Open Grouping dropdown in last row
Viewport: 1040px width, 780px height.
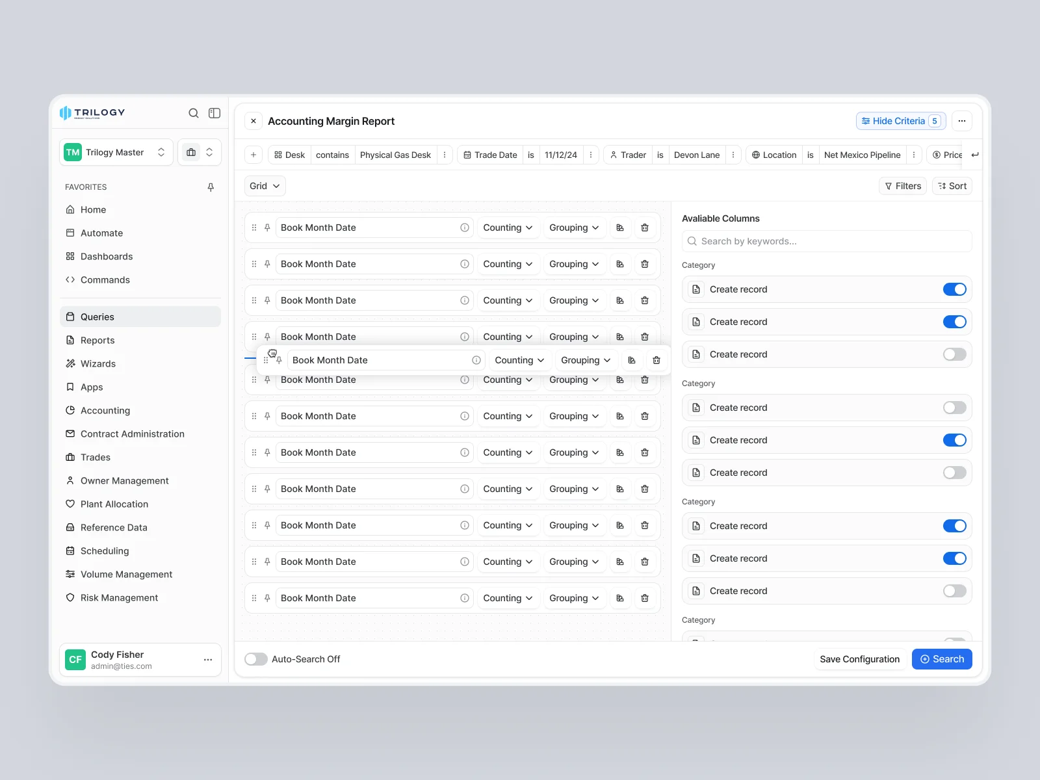[574, 598]
